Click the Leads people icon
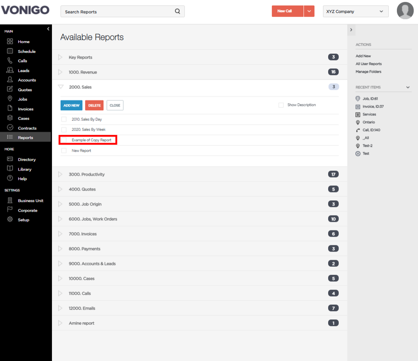 pos(10,70)
